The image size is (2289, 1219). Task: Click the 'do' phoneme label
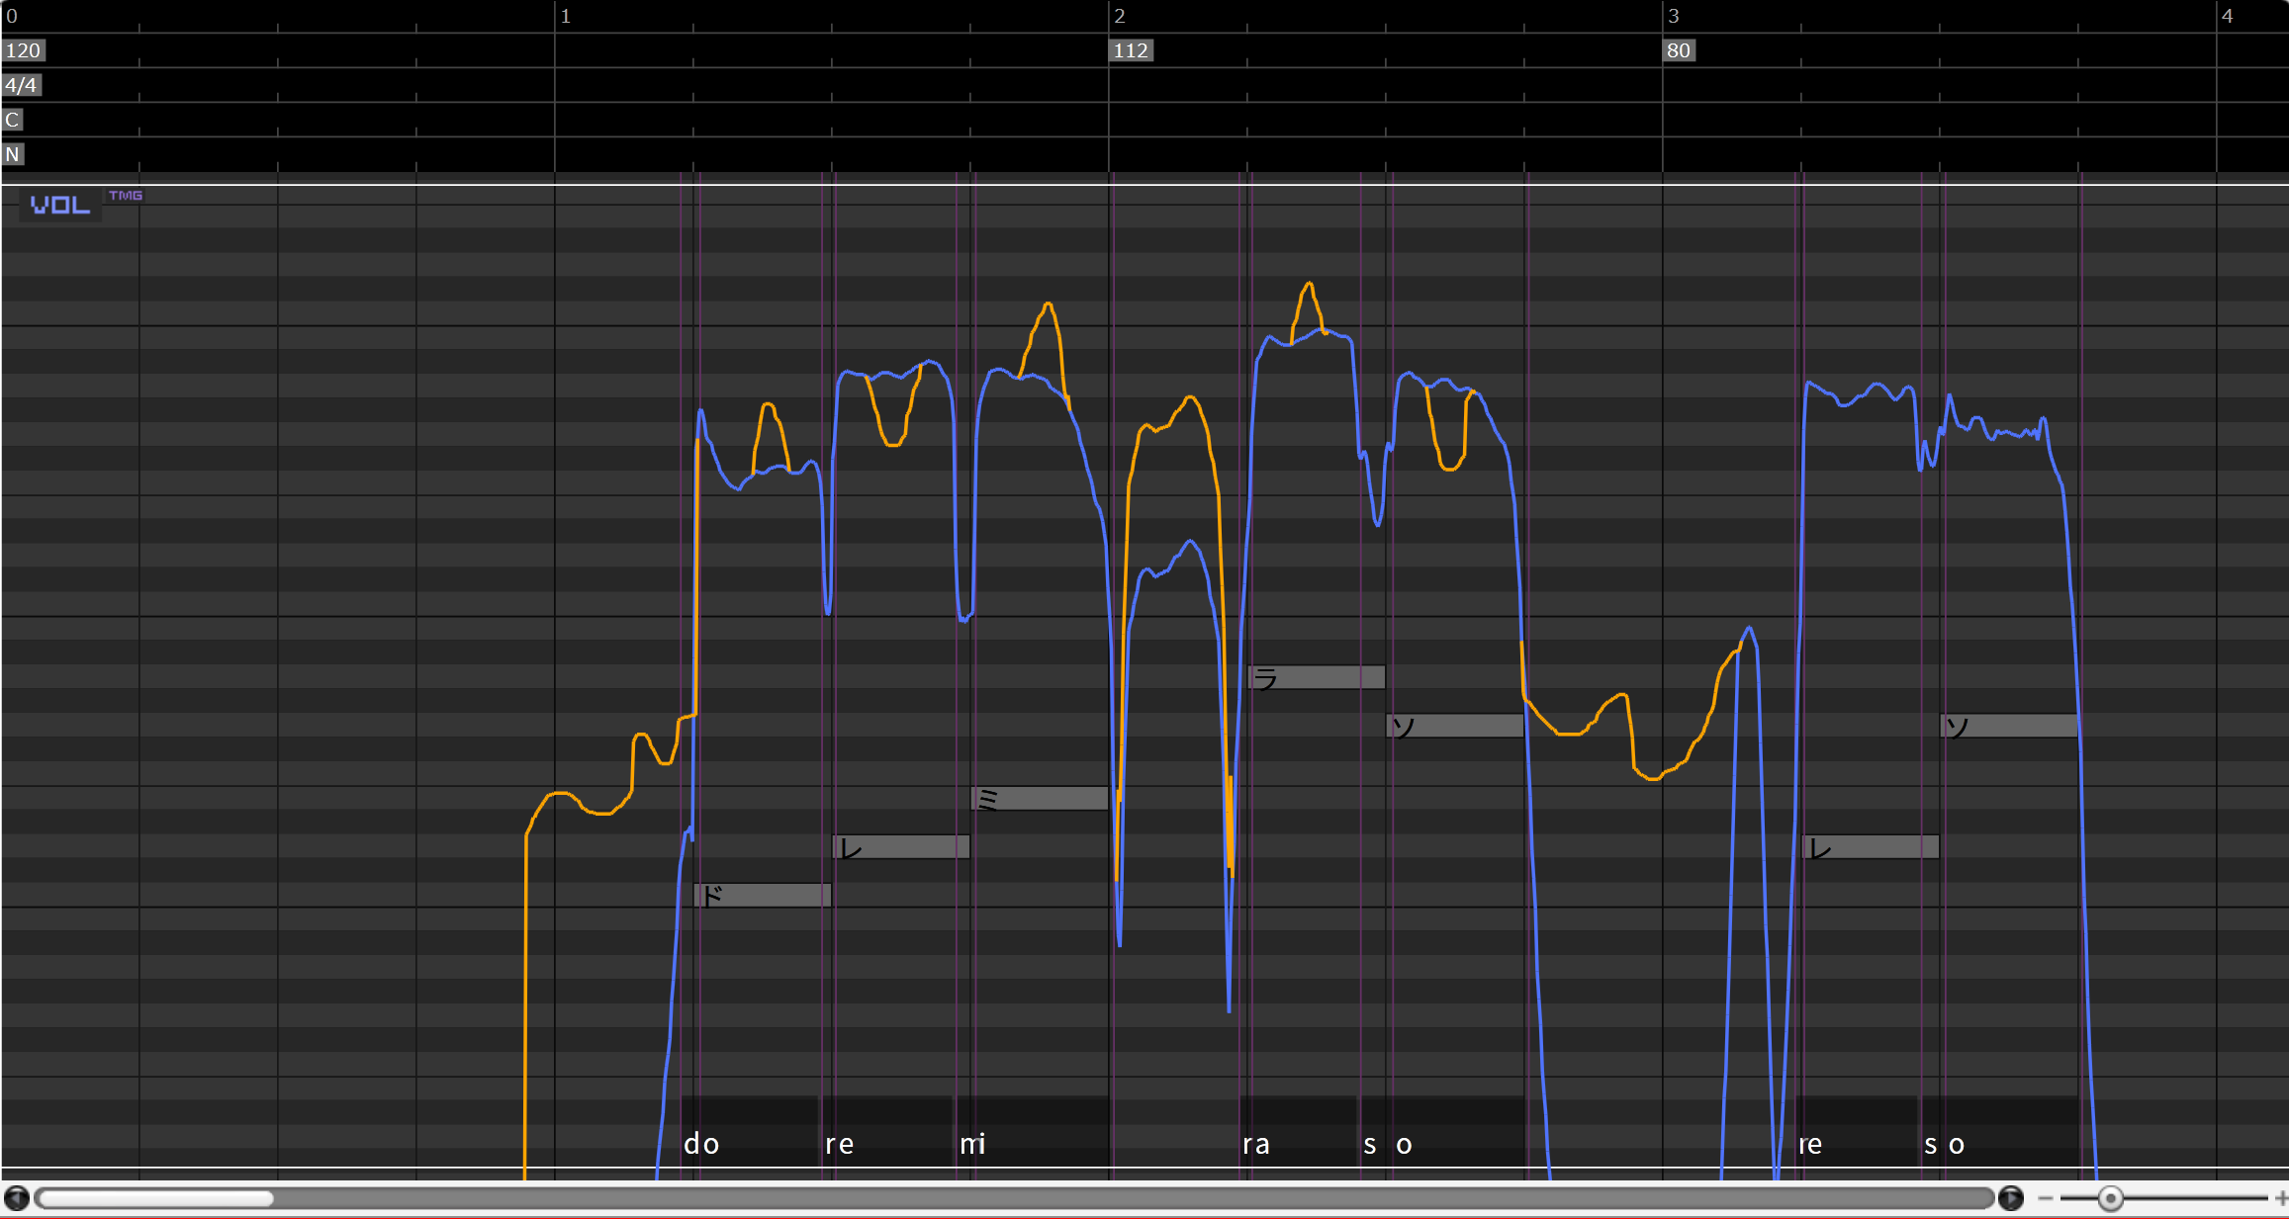pyautogui.click(x=701, y=1144)
